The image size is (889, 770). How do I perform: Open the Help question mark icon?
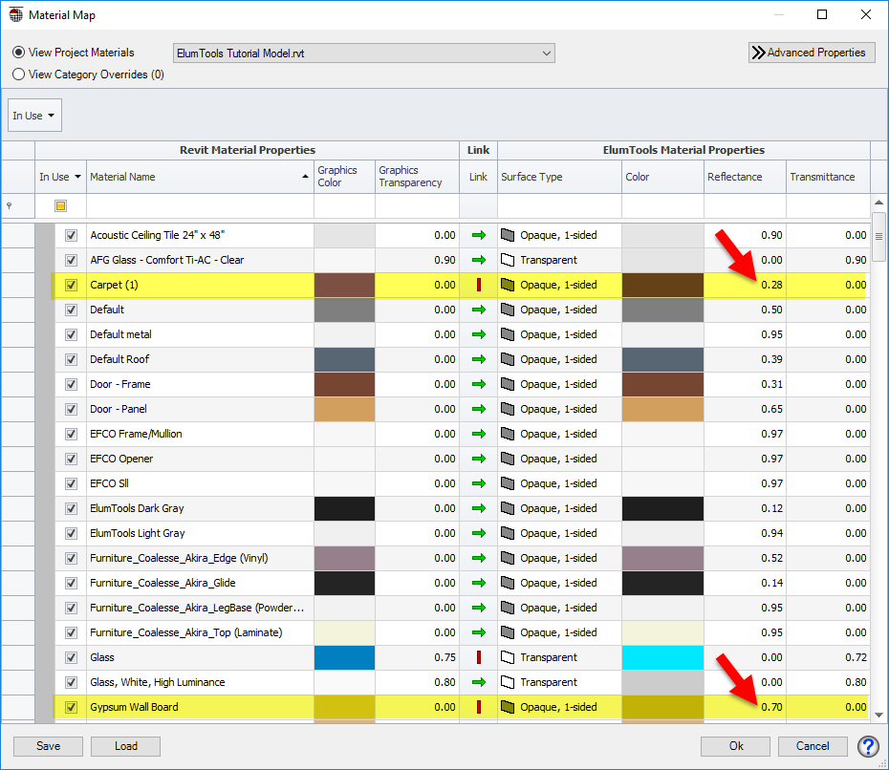866,746
